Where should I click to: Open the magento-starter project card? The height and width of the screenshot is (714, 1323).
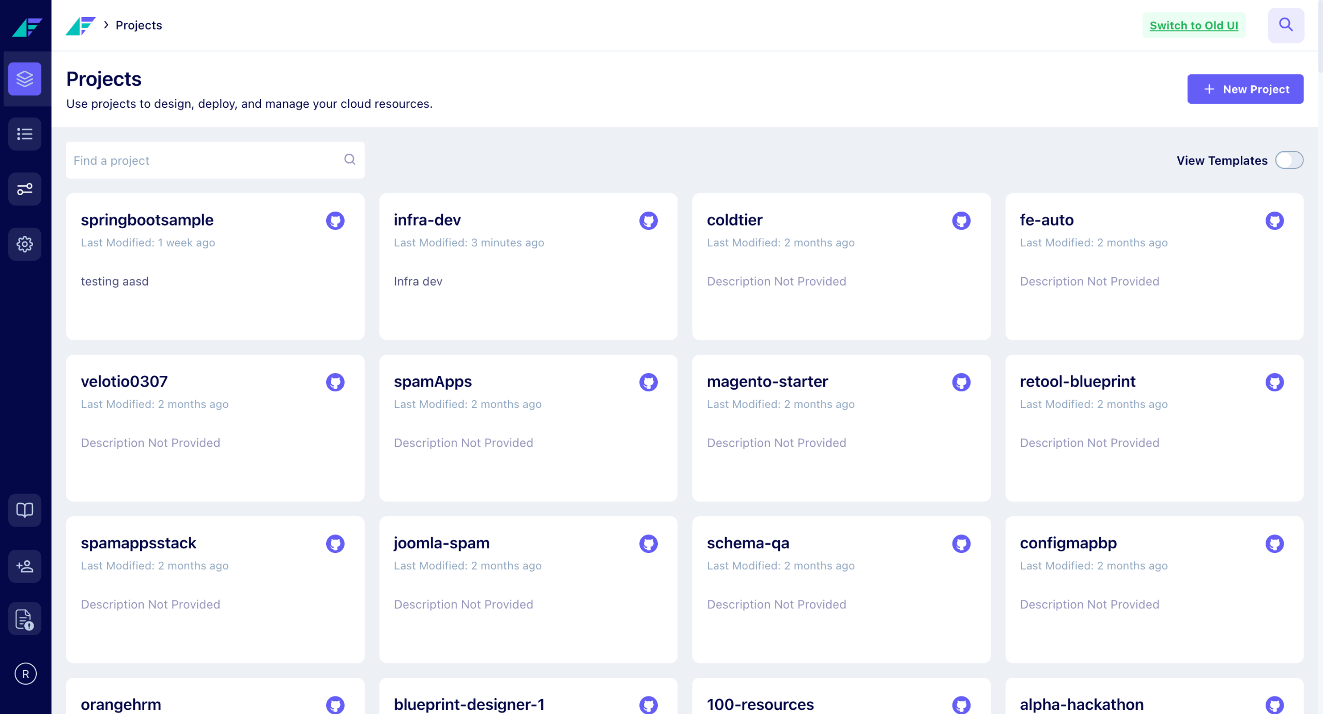(841, 427)
